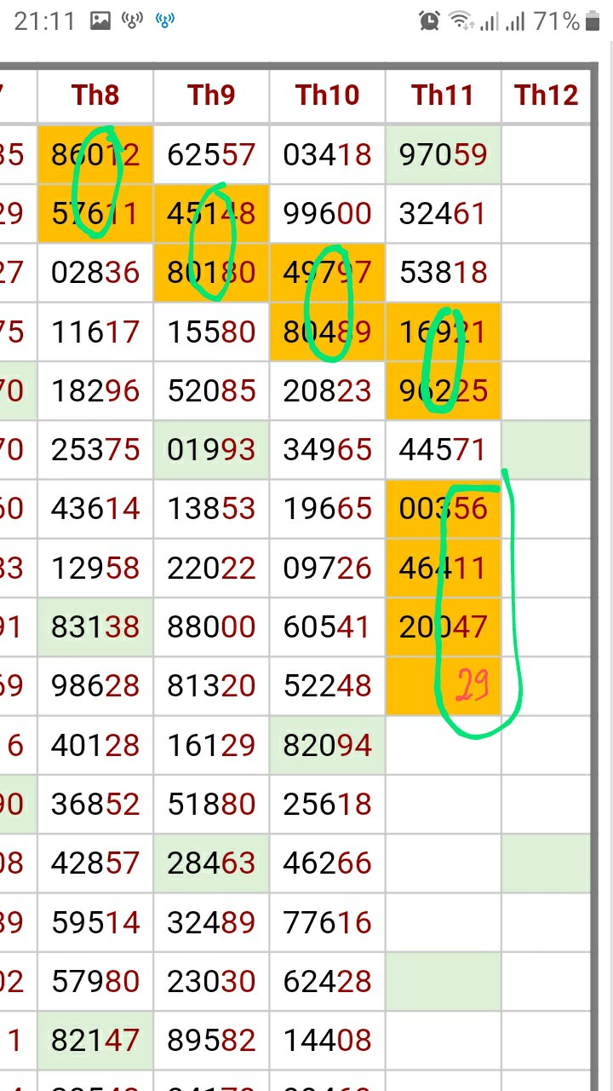Click cell 80180 in Th9 column
The height and width of the screenshot is (1091, 613).
pos(211,273)
